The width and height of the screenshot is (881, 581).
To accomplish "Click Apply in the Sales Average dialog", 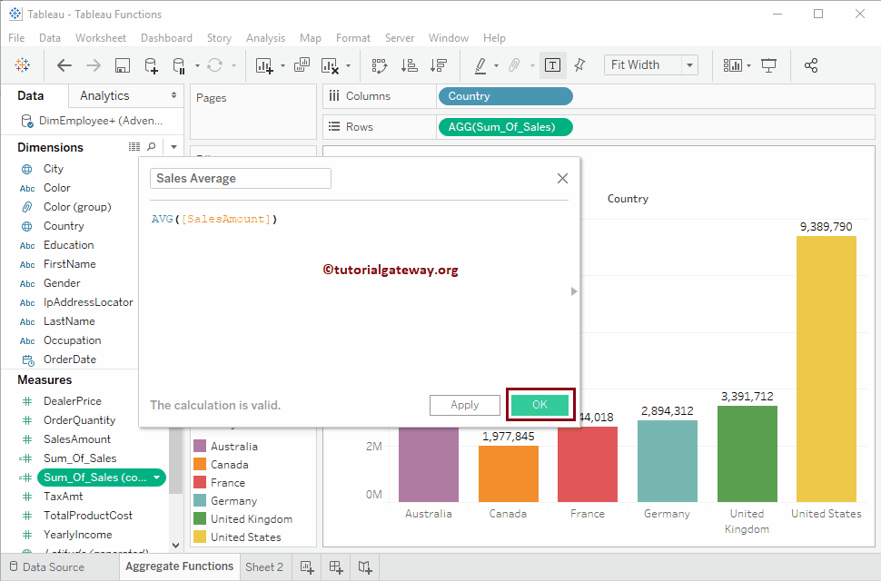I will tap(465, 405).
